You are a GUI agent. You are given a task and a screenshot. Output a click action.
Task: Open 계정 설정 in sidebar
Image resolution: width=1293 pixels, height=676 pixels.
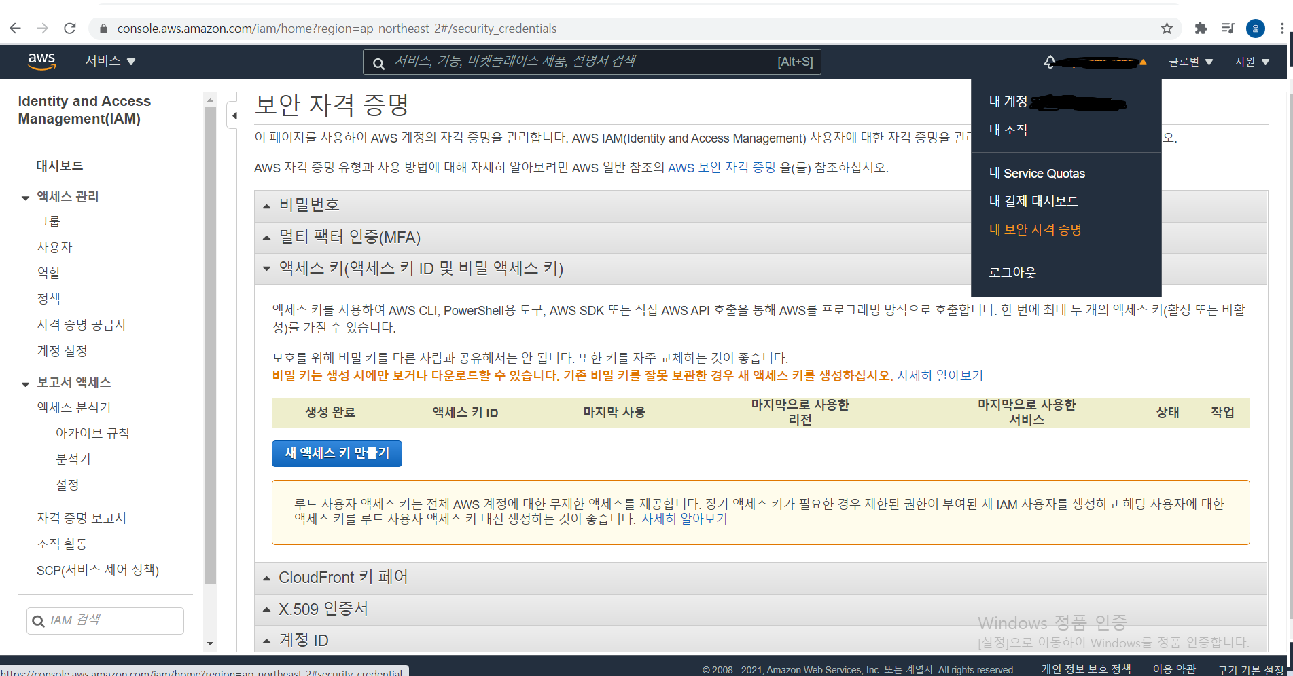pos(62,351)
